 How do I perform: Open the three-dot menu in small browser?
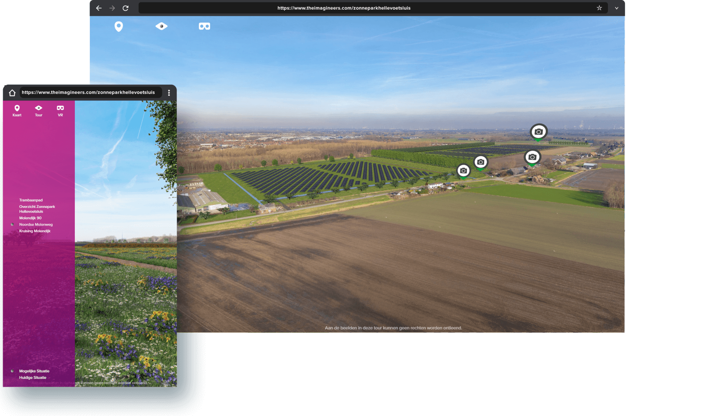coord(169,93)
